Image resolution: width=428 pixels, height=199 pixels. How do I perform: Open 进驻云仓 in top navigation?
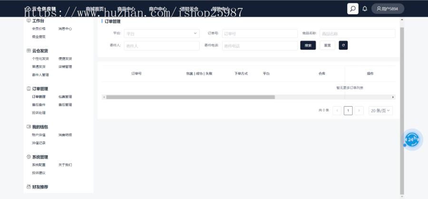(189, 9)
